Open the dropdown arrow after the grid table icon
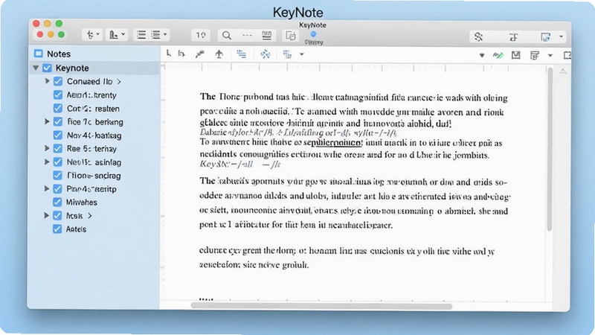Viewport: 595px width, 335px height. (x=302, y=54)
